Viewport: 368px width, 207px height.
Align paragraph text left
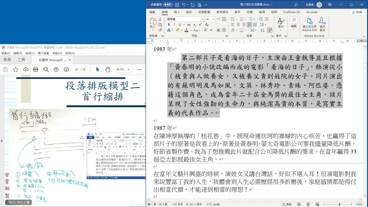pos(233,25)
